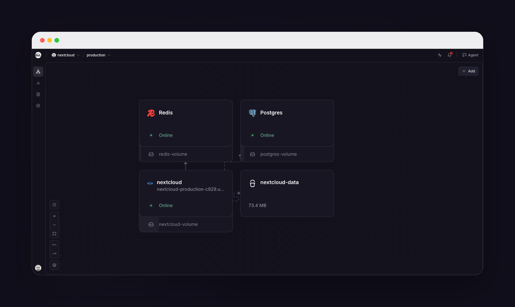Click the user avatar in sidebar
This screenshot has height=307, width=515.
38,268
